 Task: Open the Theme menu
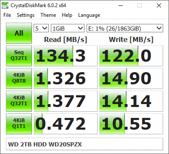pyautogui.click(x=48, y=15)
